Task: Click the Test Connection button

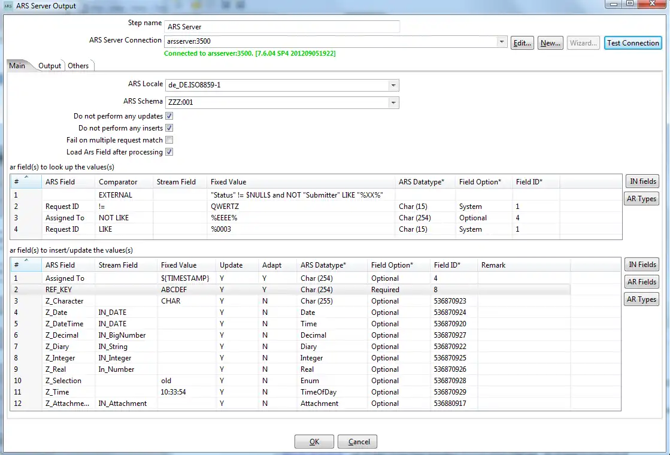Action: click(632, 43)
